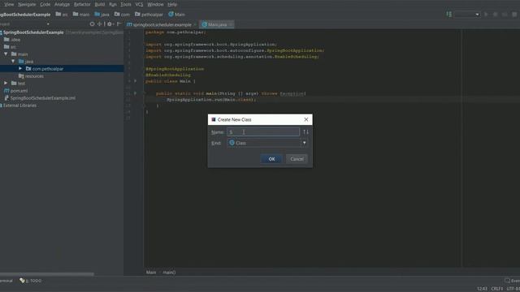Open the View menu

click(9, 4)
